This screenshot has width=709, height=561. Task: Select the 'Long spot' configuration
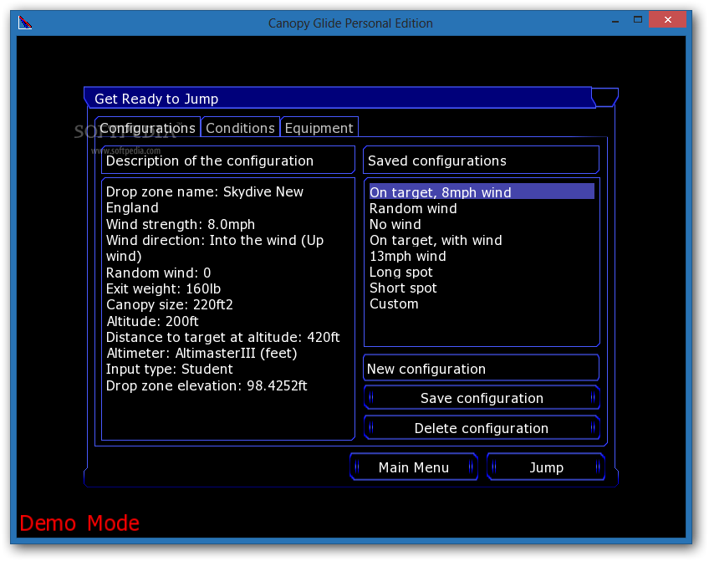(482, 272)
